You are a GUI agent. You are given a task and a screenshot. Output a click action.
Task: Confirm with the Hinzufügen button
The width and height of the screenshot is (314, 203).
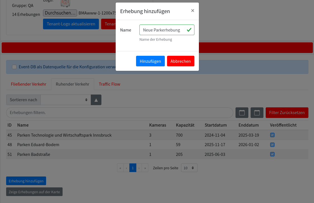point(150,61)
